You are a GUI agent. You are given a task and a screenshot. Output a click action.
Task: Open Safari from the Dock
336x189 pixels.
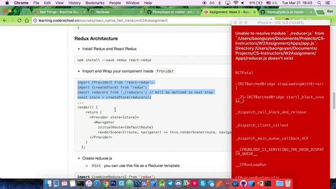[97, 183]
